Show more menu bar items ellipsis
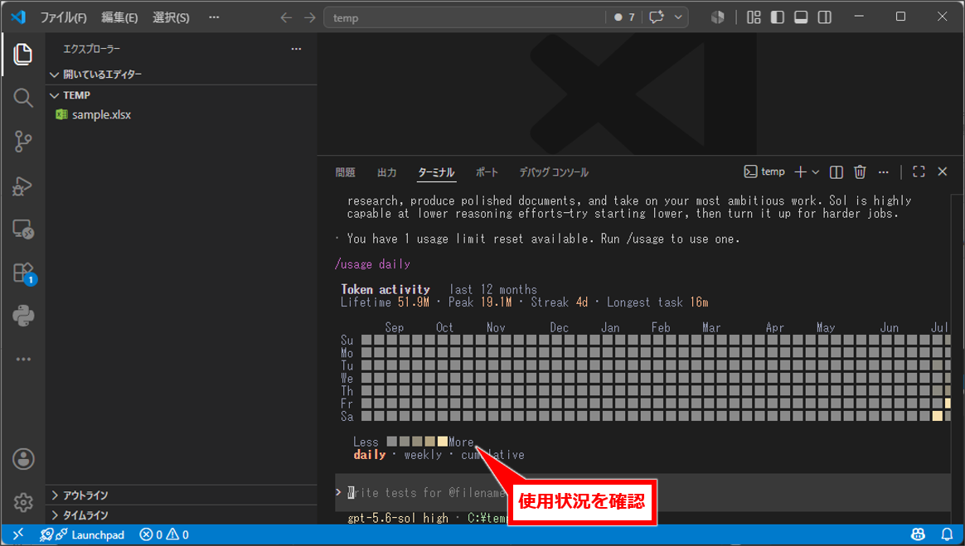 click(x=214, y=17)
